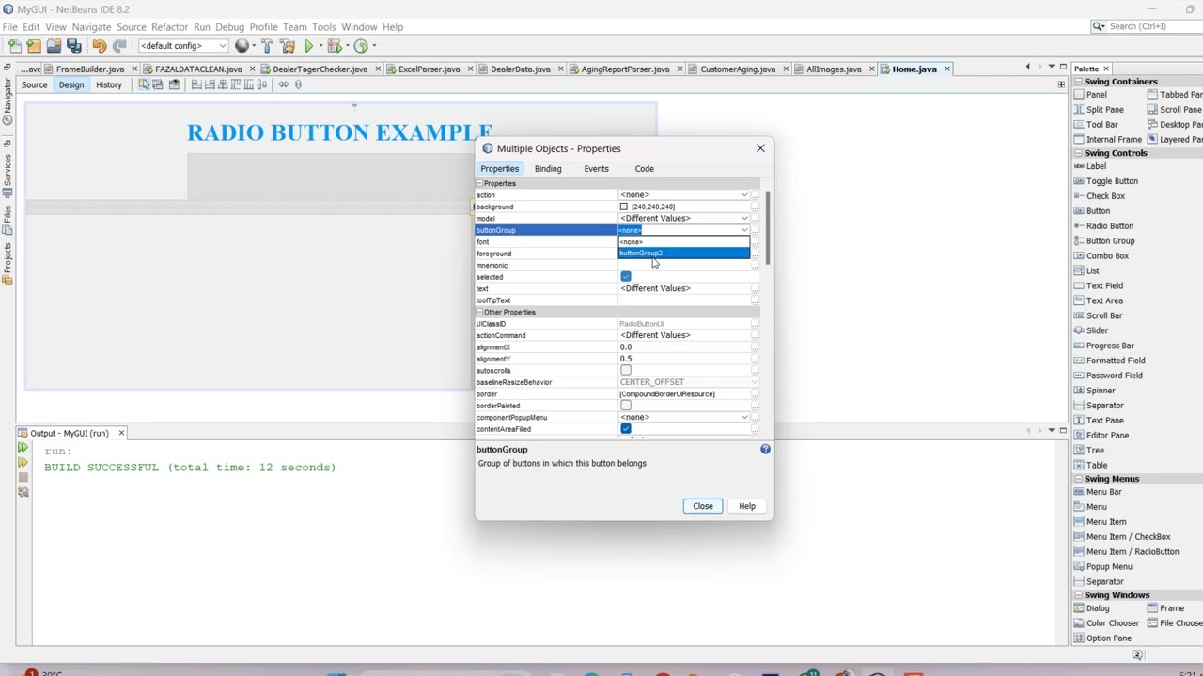1203x676 pixels.
Task: Click the Debug Project icon
Action: point(335,45)
